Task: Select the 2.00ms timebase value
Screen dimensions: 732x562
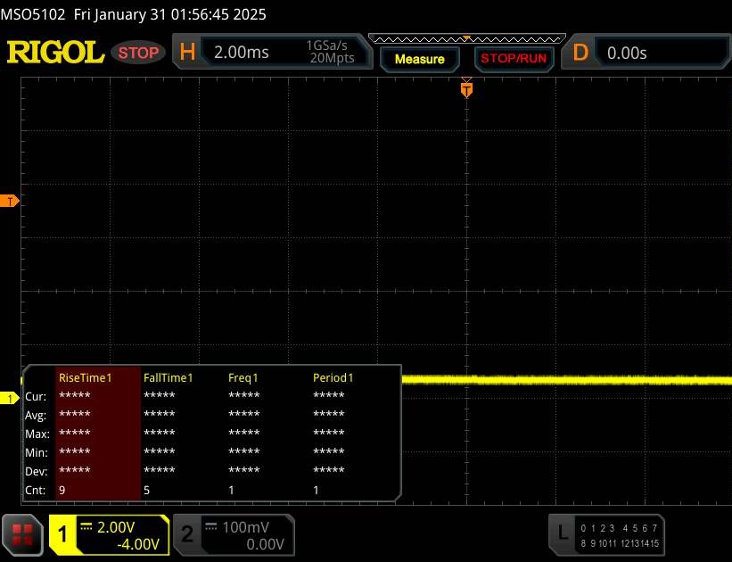Action: [x=242, y=52]
